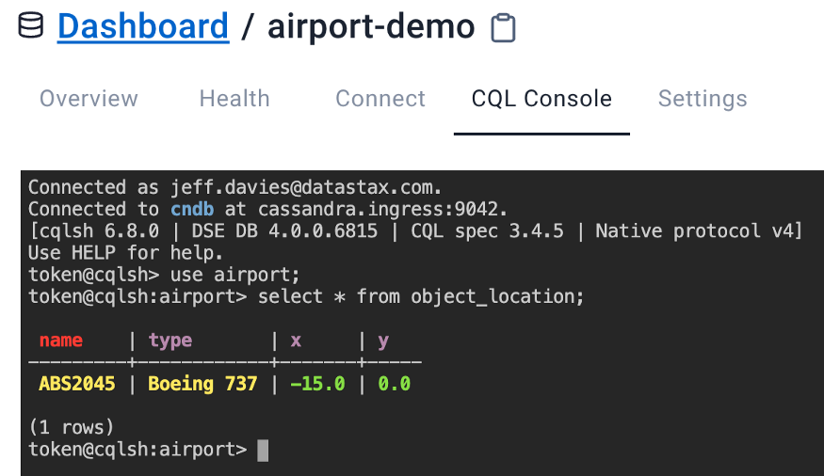Go to the Connect tab
This screenshot has width=824, height=476.
(x=380, y=99)
